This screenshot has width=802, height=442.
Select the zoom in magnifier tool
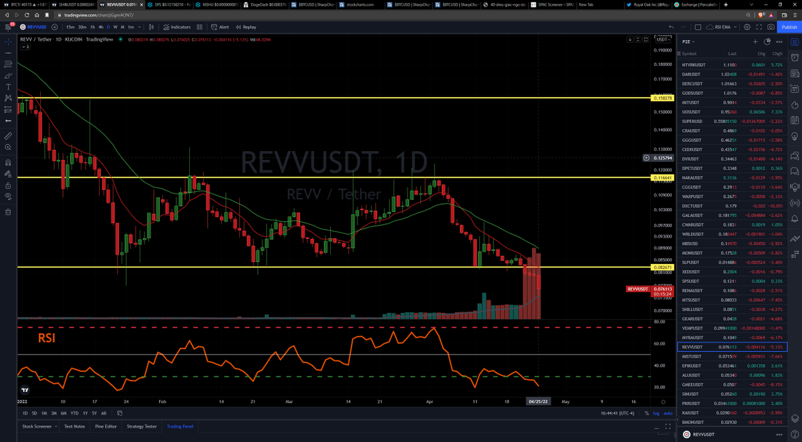click(x=8, y=147)
